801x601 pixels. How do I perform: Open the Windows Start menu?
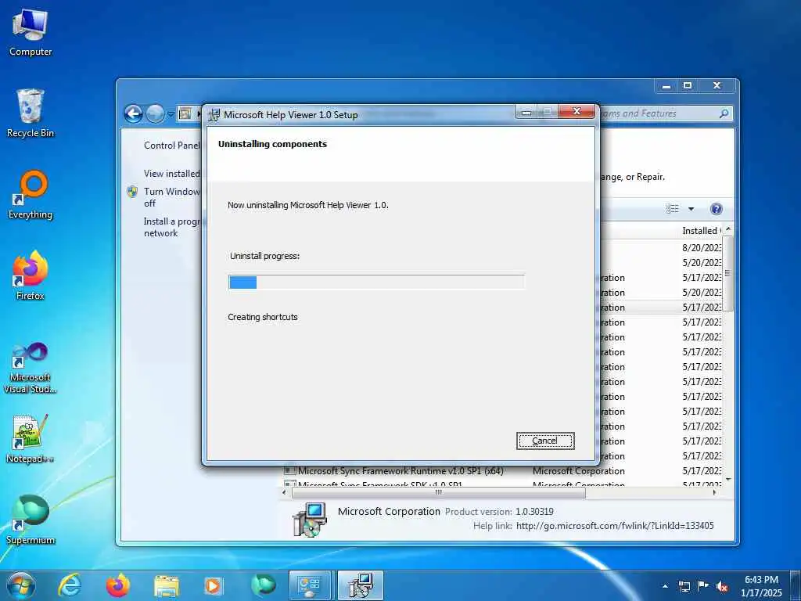pos(21,585)
